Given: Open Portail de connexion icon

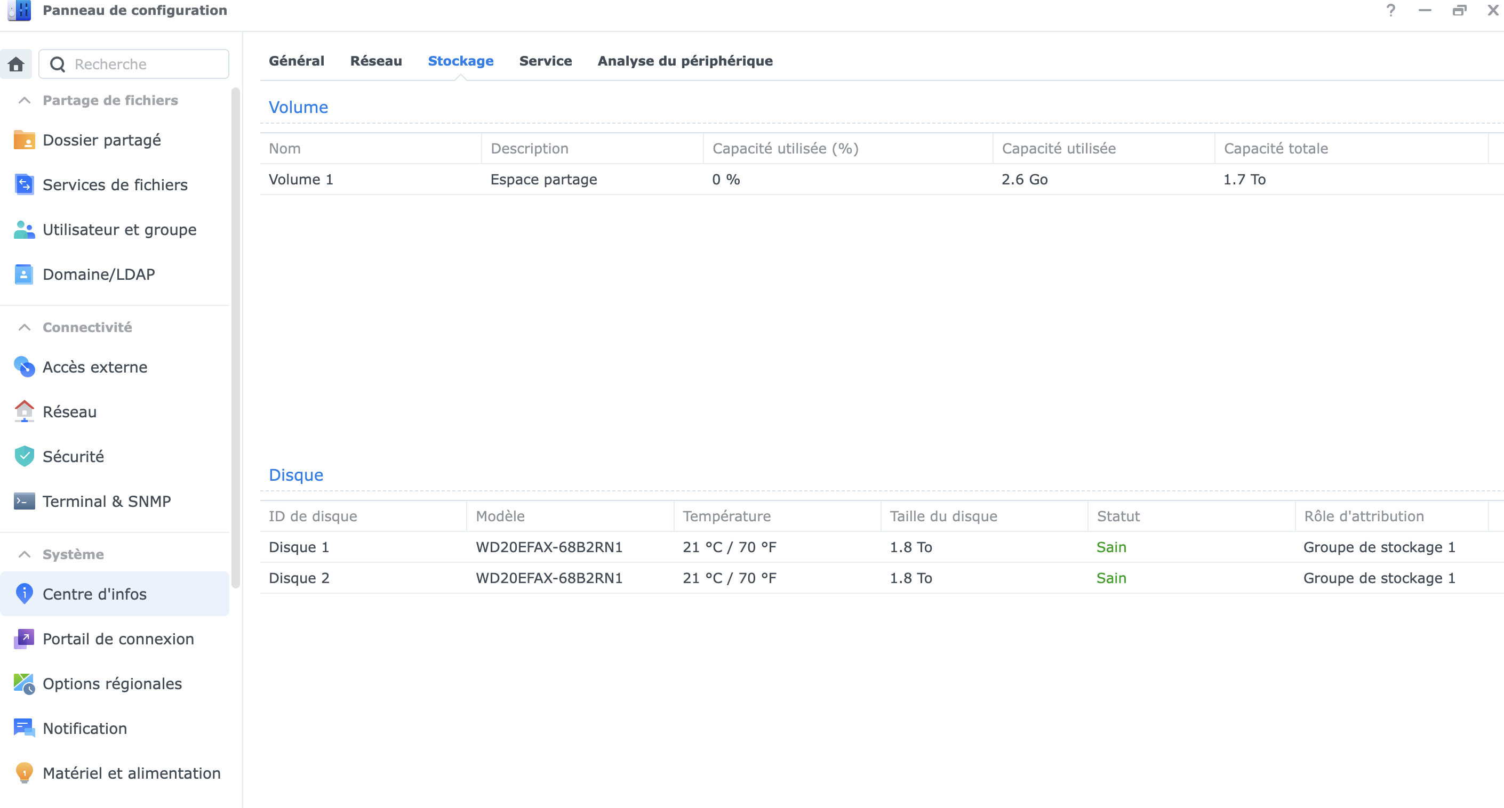Looking at the screenshot, I should (x=24, y=639).
